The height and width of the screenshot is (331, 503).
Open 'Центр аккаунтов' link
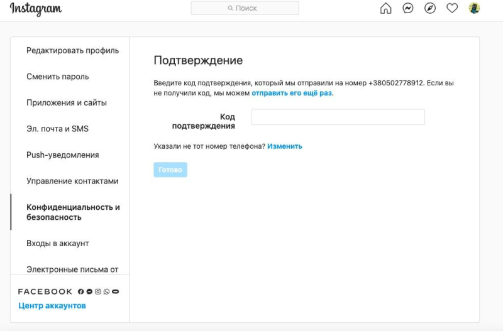point(52,306)
